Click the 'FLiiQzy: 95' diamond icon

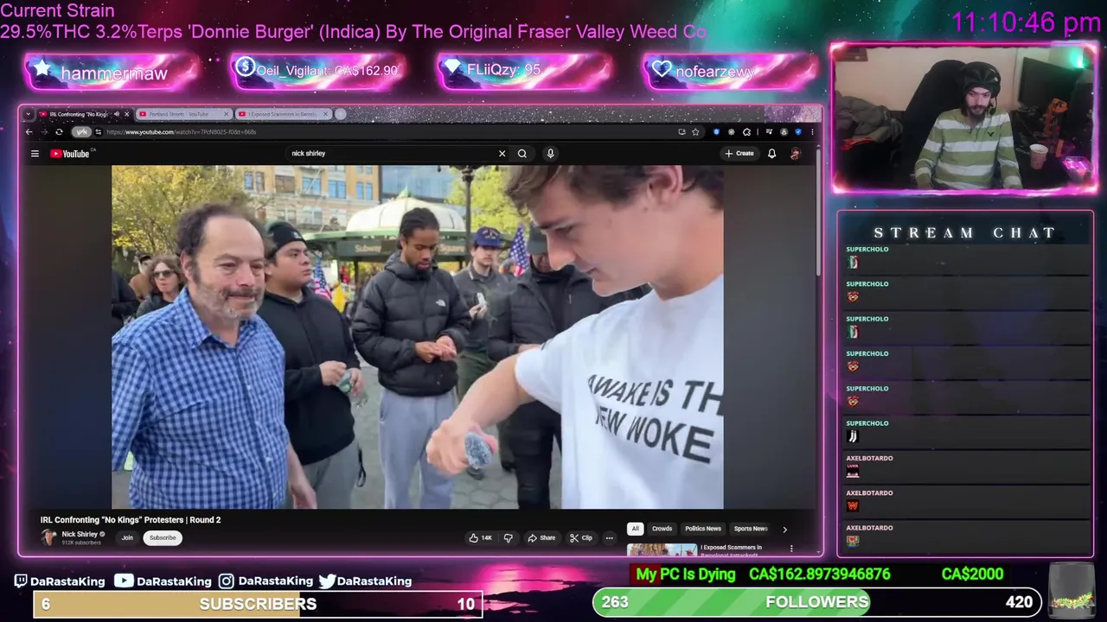[x=453, y=67]
